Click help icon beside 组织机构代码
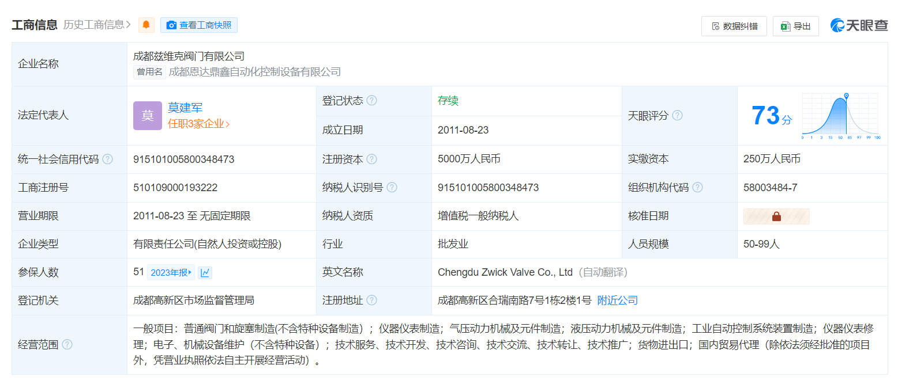898x388 pixels. [x=697, y=188]
